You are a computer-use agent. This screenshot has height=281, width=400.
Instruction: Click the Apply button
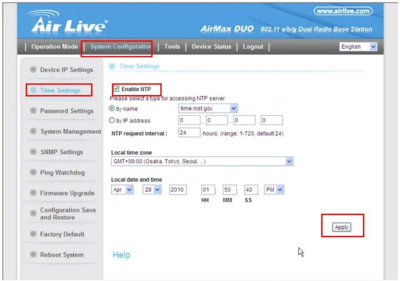(x=342, y=227)
